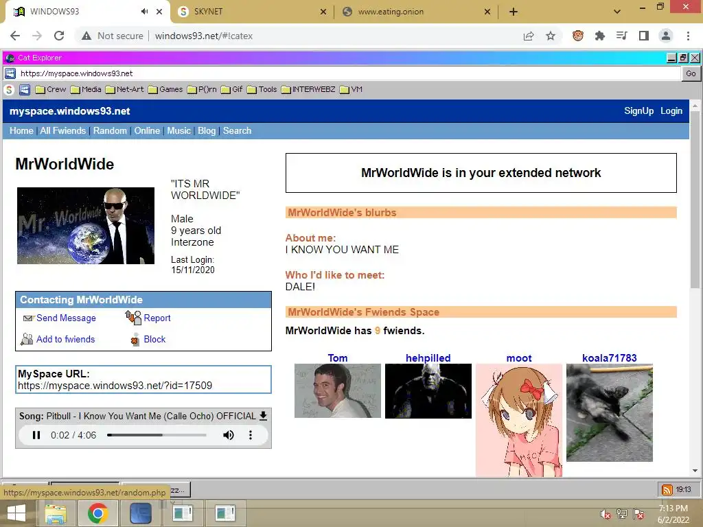
Task: Block MrWorldWide via Block link
Action: pos(154,339)
